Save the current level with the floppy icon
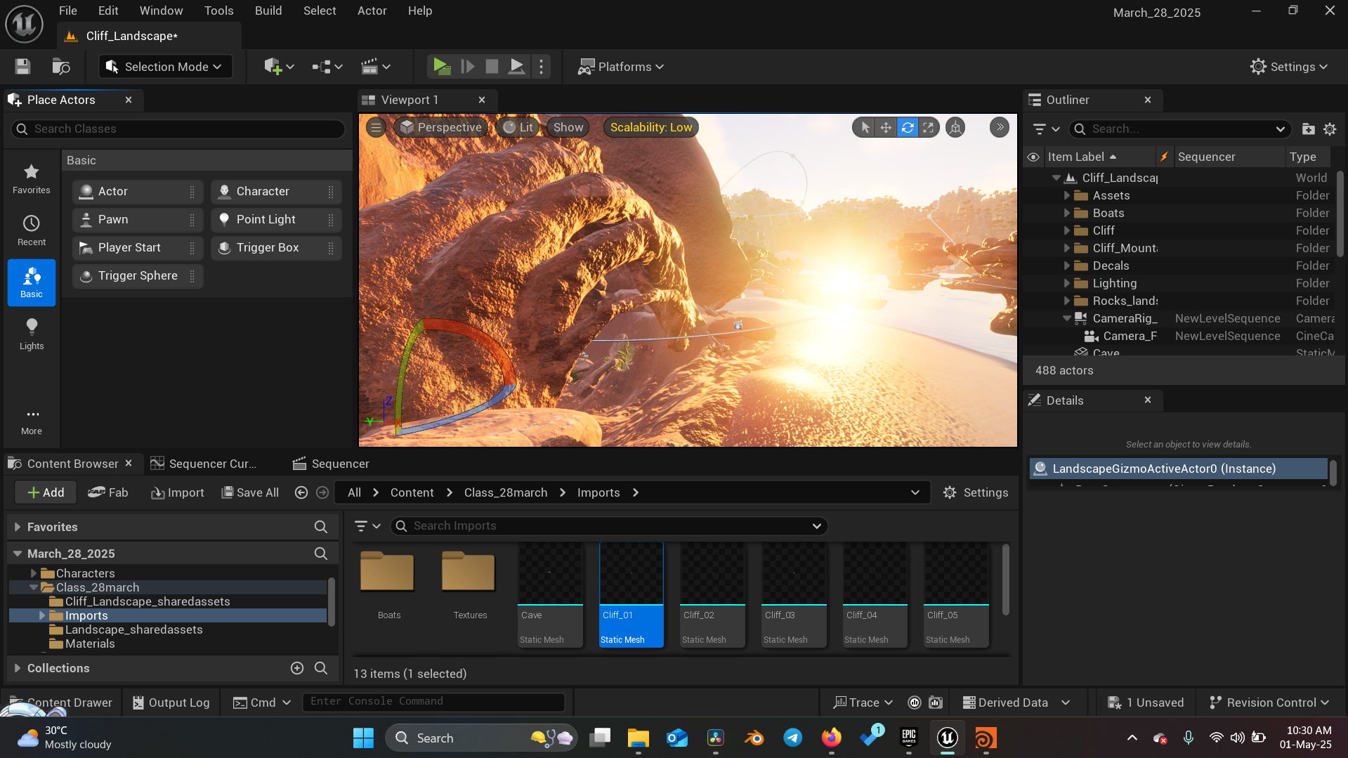Screen dimensions: 1348x758 pos(22,67)
